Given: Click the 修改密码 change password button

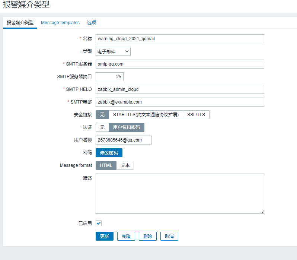Looking at the screenshot, I should [109, 153].
